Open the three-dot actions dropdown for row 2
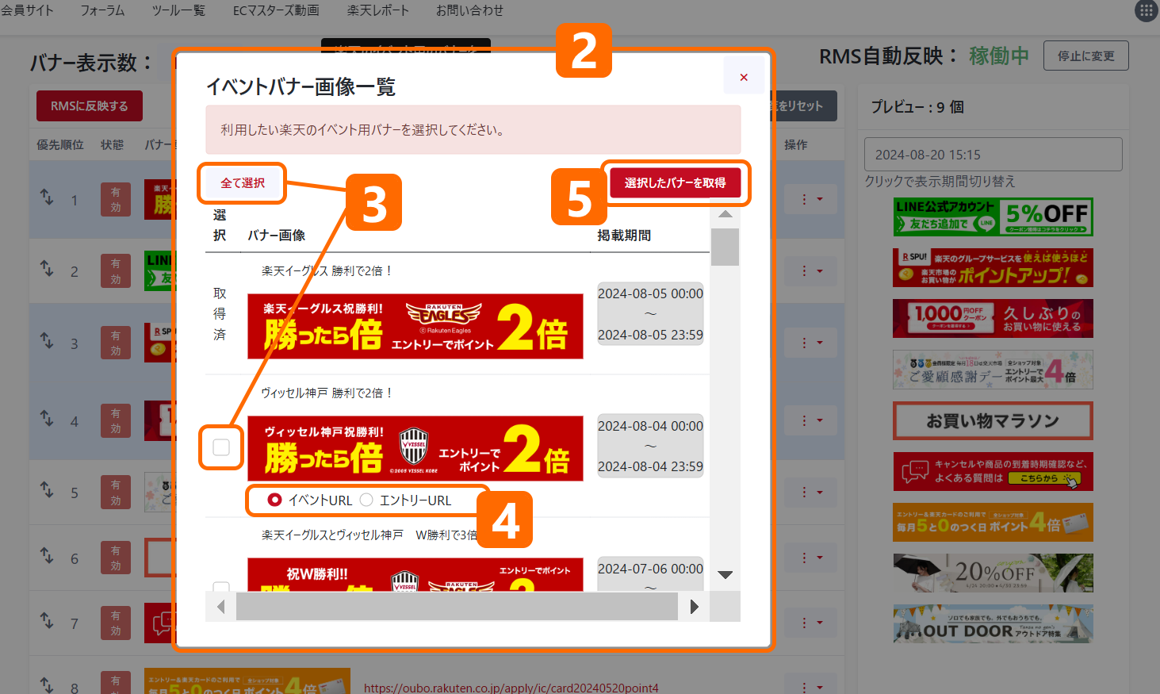 click(810, 271)
